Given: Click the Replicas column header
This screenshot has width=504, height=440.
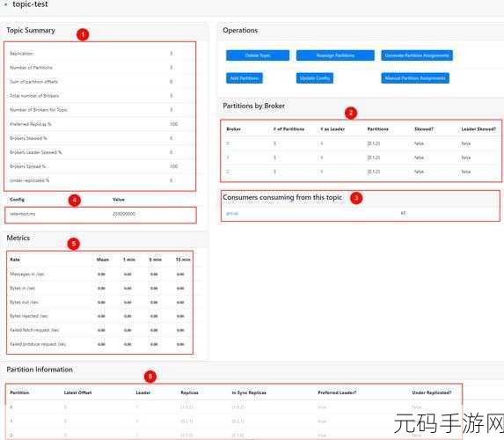Looking at the screenshot, I should click(x=189, y=392).
